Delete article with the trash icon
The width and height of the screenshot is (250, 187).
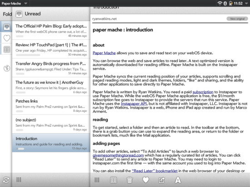click(129, 180)
